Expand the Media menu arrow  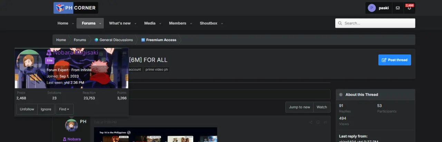(160, 24)
